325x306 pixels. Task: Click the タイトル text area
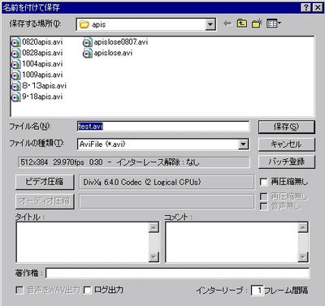82,242
